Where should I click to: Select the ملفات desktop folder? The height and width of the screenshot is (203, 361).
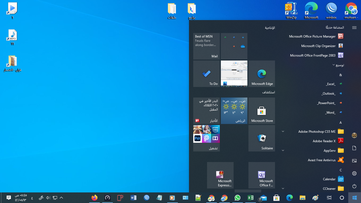pos(172,11)
